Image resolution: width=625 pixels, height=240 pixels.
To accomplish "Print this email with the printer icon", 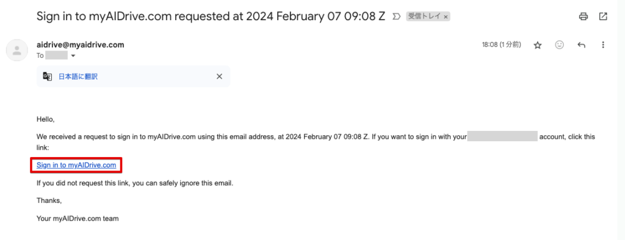I will [x=583, y=16].
